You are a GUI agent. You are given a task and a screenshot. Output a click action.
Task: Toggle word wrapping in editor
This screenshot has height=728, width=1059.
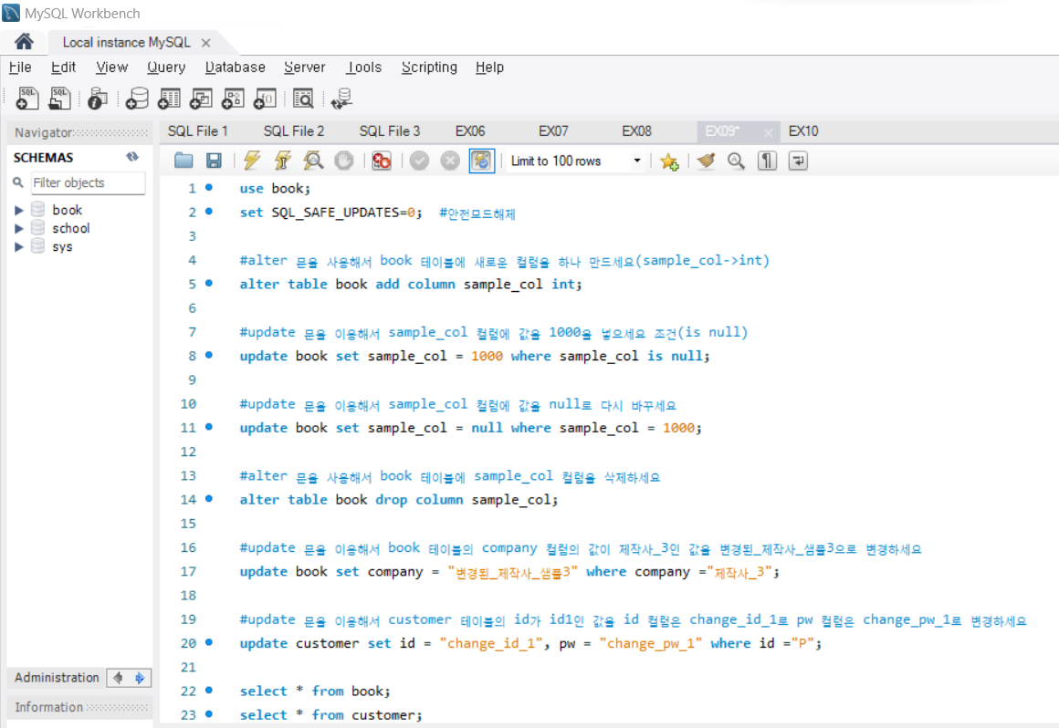tap(798, 161)
